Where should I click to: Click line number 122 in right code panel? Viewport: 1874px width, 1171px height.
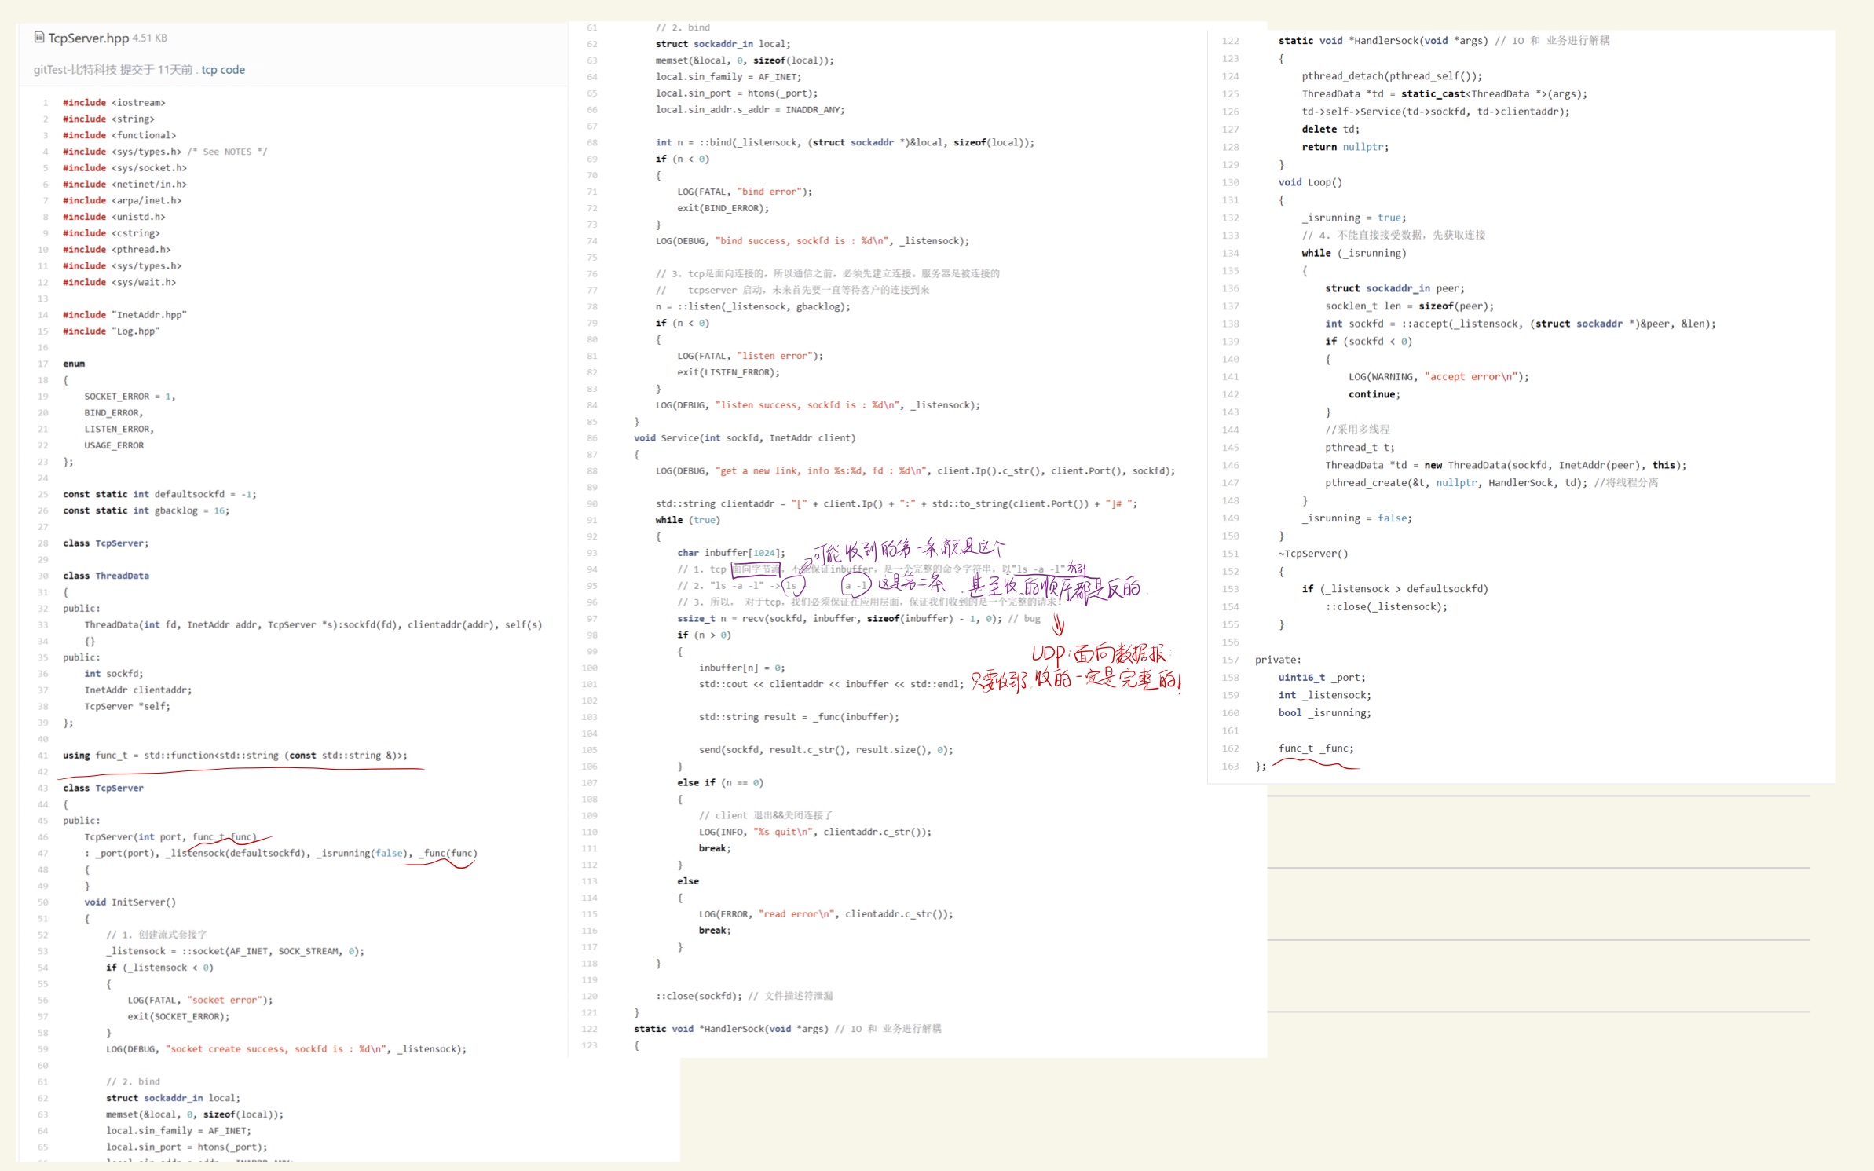(x=1230, y=41)
